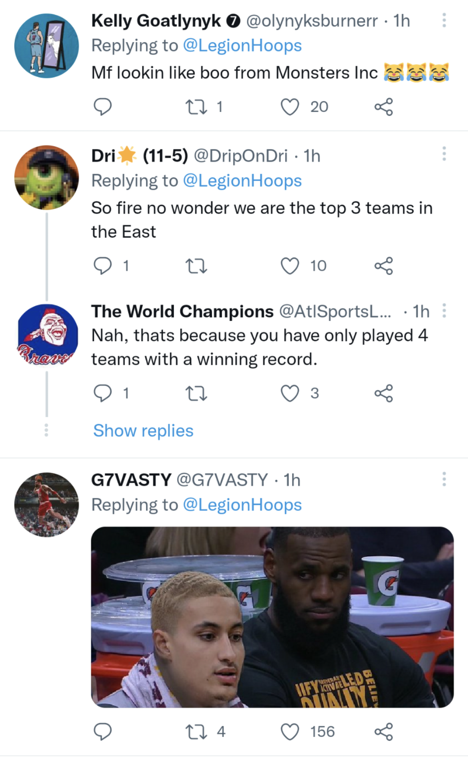Like DripOnDri's top 3 teams tweet
The image size is (468, 757).
[290, 266]
